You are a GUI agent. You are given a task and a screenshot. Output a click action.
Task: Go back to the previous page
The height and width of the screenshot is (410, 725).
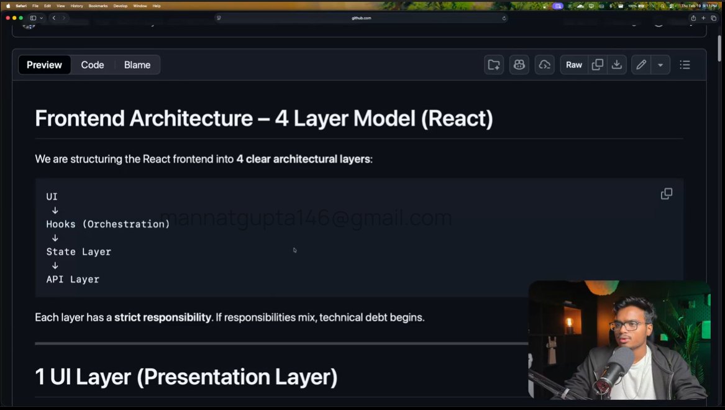(54, 18)
